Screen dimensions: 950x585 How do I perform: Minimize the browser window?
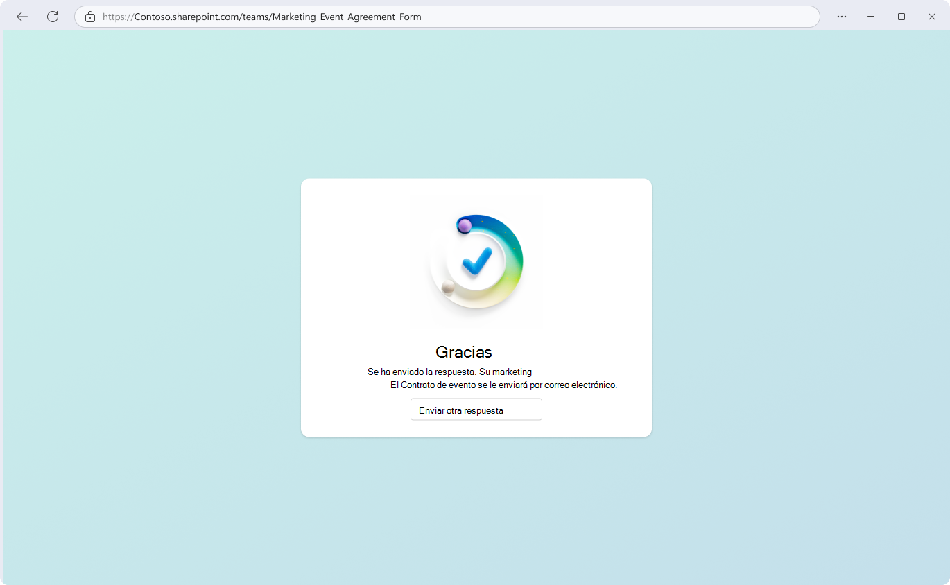tap(871, 17)
